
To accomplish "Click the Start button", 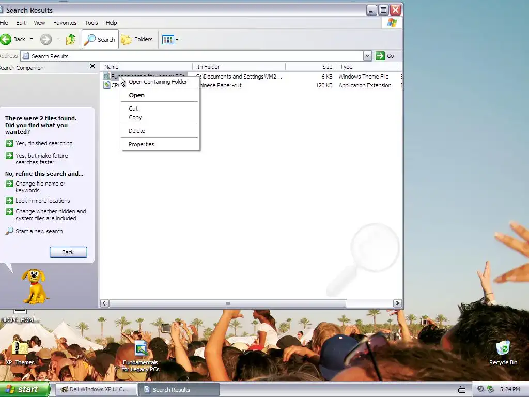I will click(x=24, y=390).
